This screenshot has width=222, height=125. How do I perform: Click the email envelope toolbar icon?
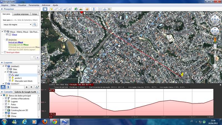100,9
